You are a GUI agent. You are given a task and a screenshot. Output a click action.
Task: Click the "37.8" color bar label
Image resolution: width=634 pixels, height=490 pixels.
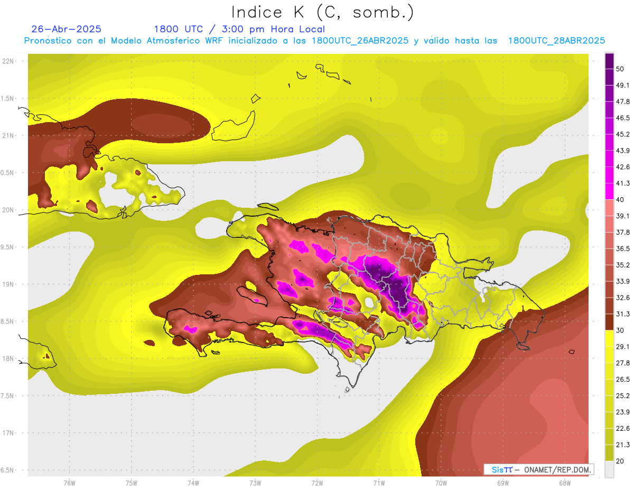point(623,233)
